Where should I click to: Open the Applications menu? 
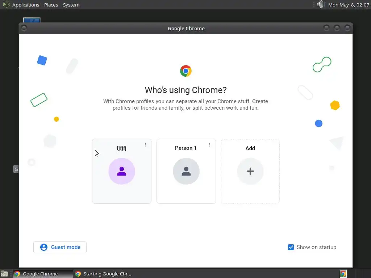[x=26, y=5]
